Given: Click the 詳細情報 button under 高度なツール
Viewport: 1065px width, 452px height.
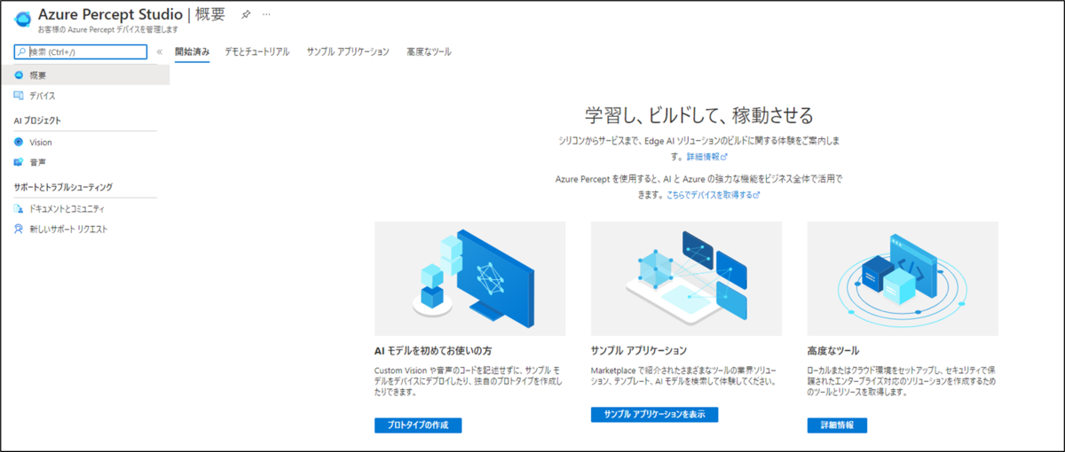Looking at the screenshot, I should (x=837, y=425).
